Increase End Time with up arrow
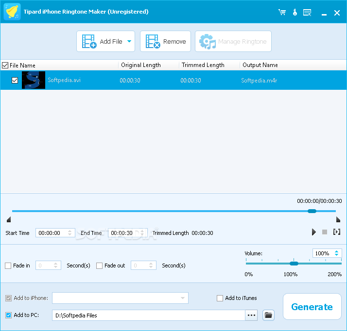This screenshot has width=347, height=331. (x=142, y=231)
